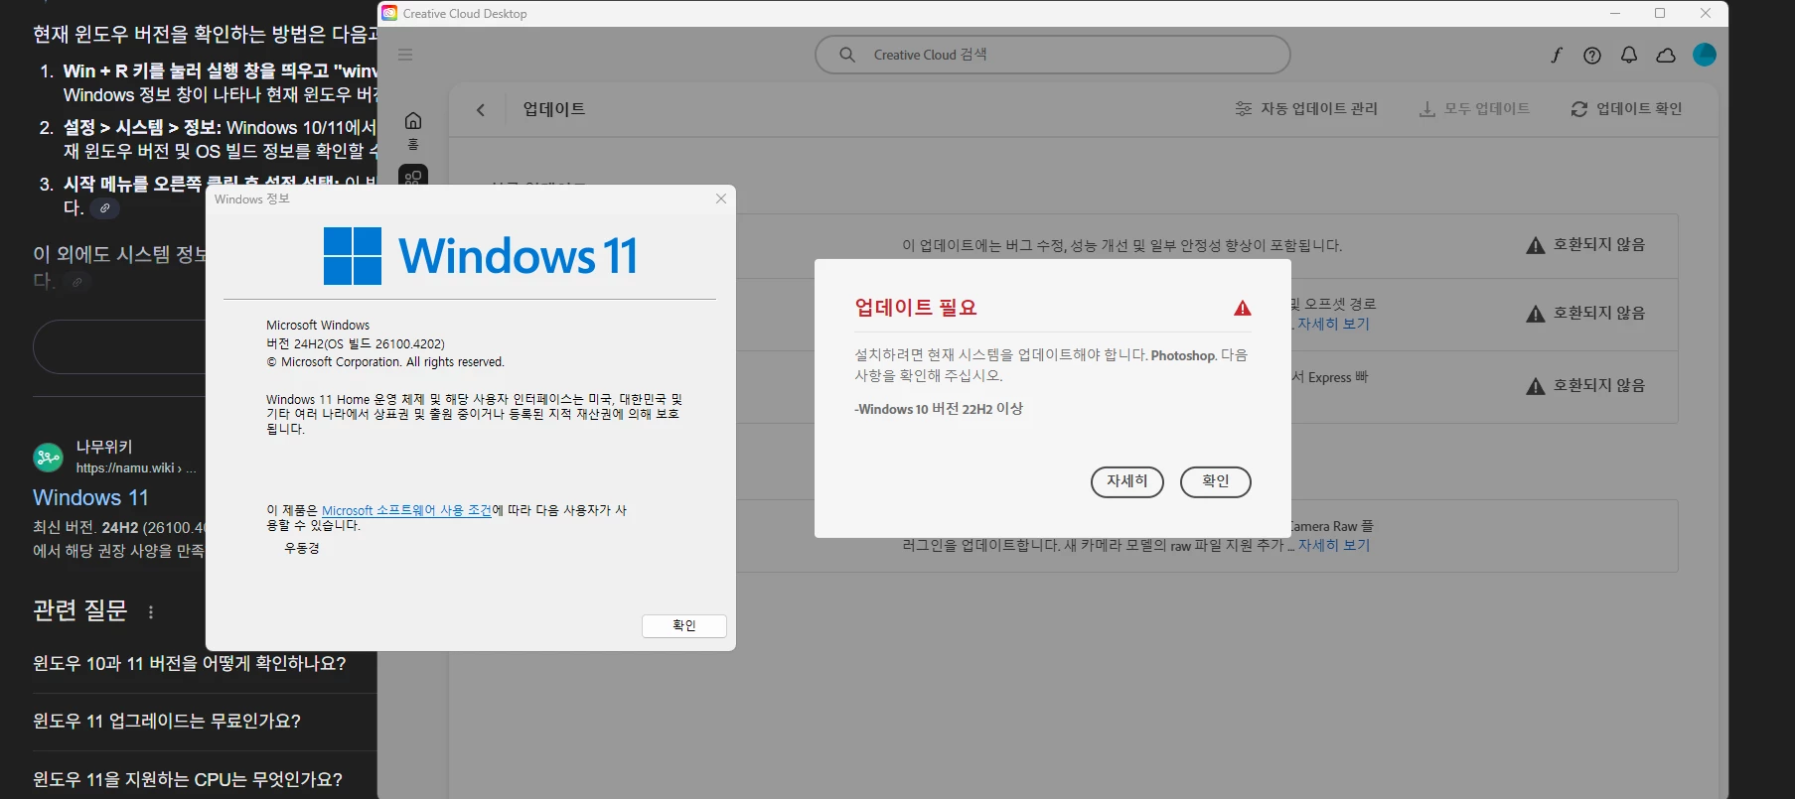Confirm the 업데이트 필요 dialog with 확인

1216,481
